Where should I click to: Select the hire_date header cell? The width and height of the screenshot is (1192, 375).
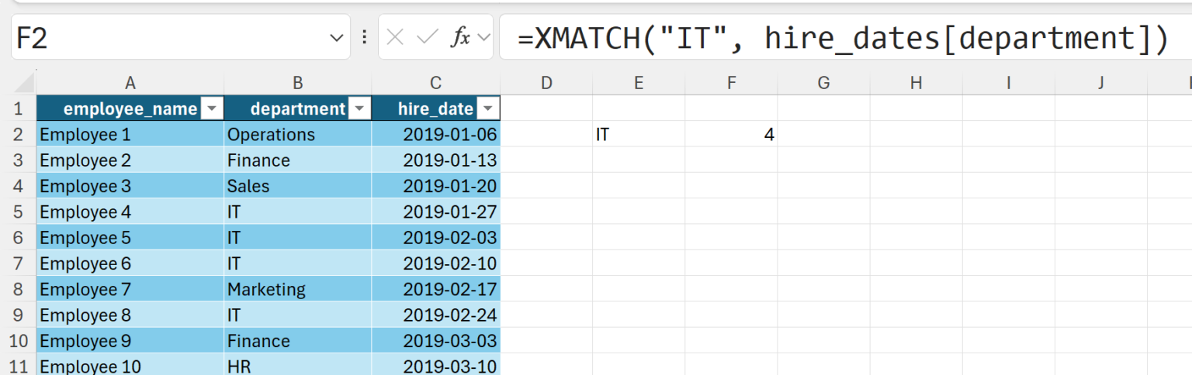(x=436, y=108)
